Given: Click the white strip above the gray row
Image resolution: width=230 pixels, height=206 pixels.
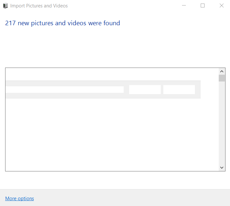Looking at the screenshot, I should pyautogui.click(x=103, y=74).
